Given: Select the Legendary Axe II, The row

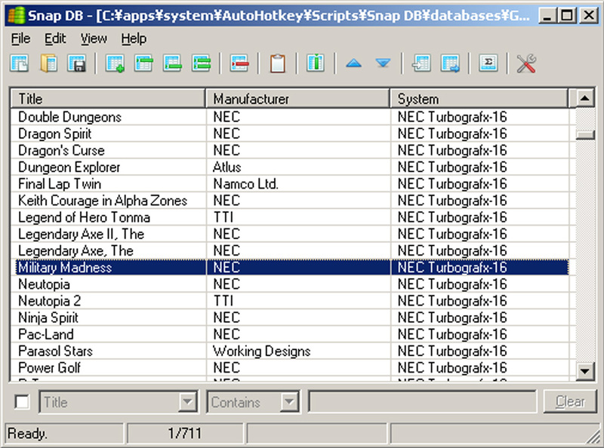Looking at the screenshot, I should click(x=290, y=234).
